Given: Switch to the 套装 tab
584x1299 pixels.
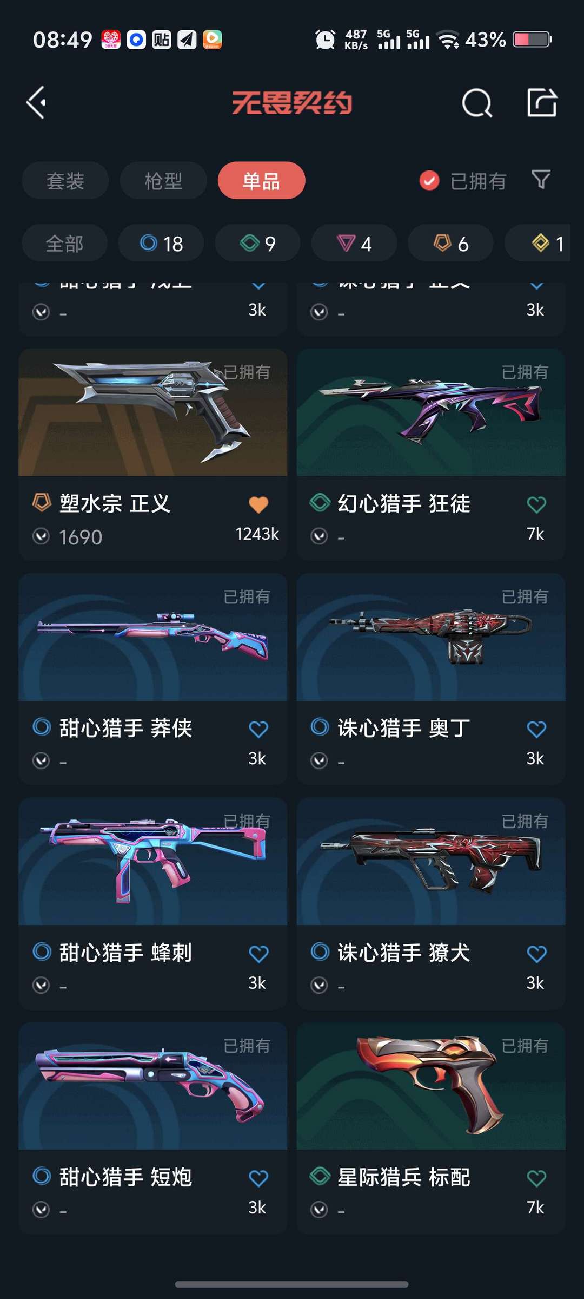Looking at the screenshot, I should click(65, 180).
